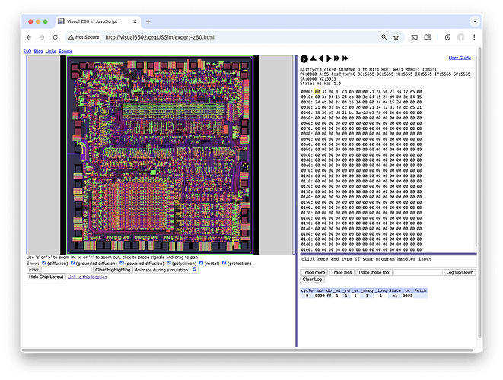
Task: Click the reset (up triangle) icon
Action: click(x=313, y=59)
